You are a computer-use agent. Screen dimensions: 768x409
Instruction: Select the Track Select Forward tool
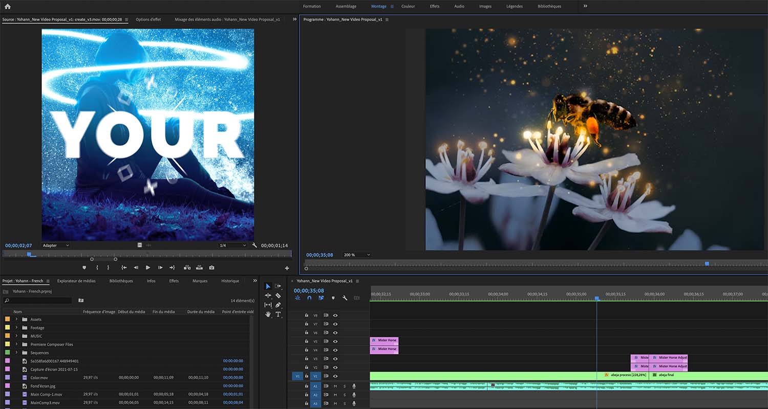pyautogui.click(x=278, y=286)
